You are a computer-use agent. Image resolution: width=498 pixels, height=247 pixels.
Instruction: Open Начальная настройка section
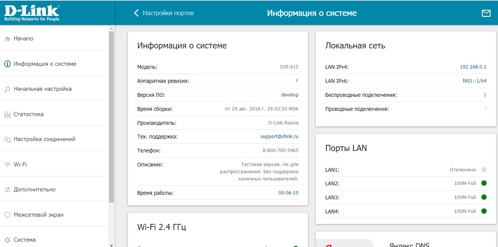coord(54,89)
